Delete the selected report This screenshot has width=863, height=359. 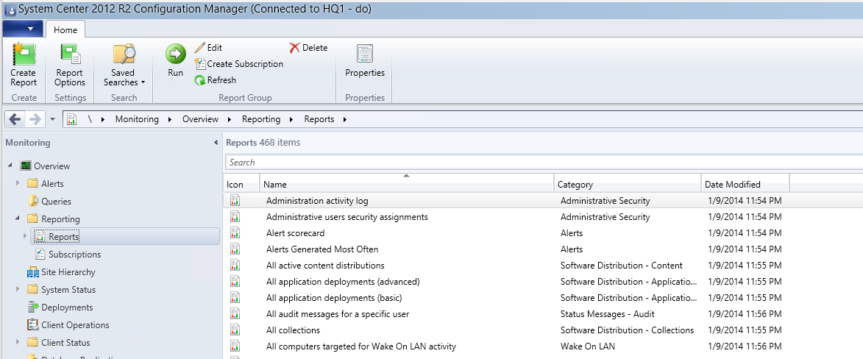pyautogui.click(x=308, y=48)
